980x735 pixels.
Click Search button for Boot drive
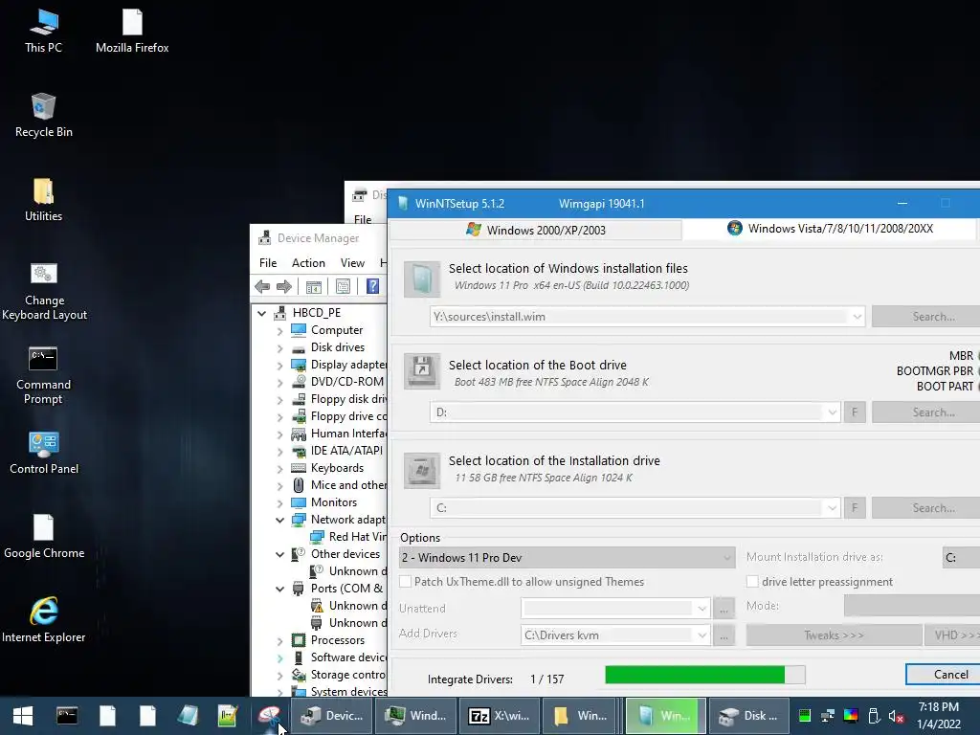point(927,412)
